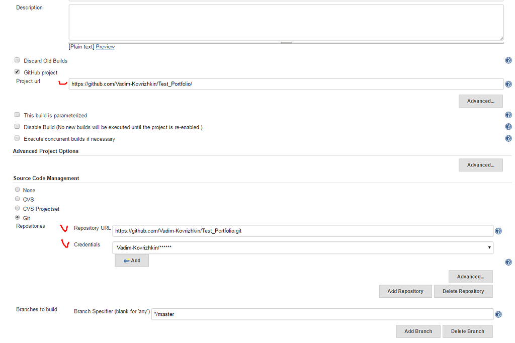
Task: Check the This build is parameterized box
Action: [17, 114]
